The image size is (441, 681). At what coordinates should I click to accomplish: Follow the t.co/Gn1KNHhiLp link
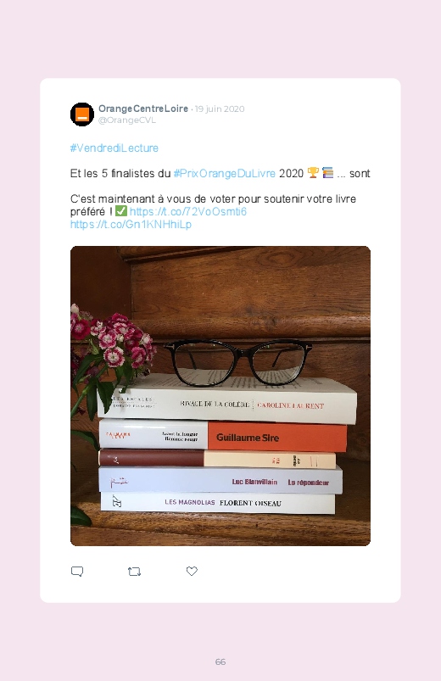[x=131, y=225]
